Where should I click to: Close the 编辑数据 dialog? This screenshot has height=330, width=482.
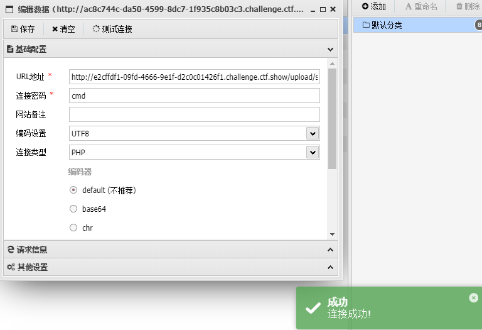pos(333,9)
